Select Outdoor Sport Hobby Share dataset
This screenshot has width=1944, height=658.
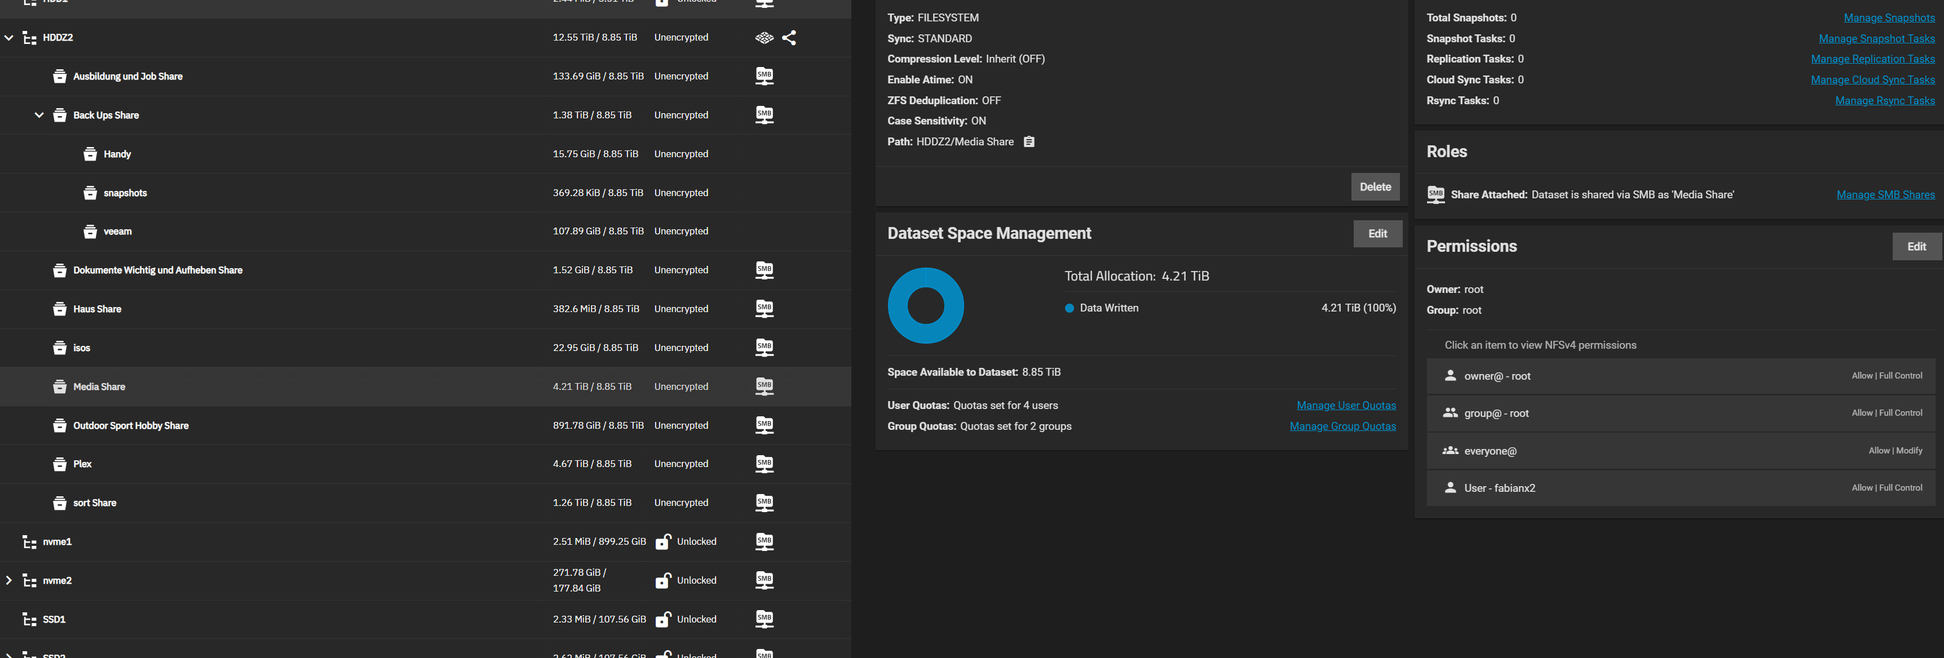coord(426,425)
